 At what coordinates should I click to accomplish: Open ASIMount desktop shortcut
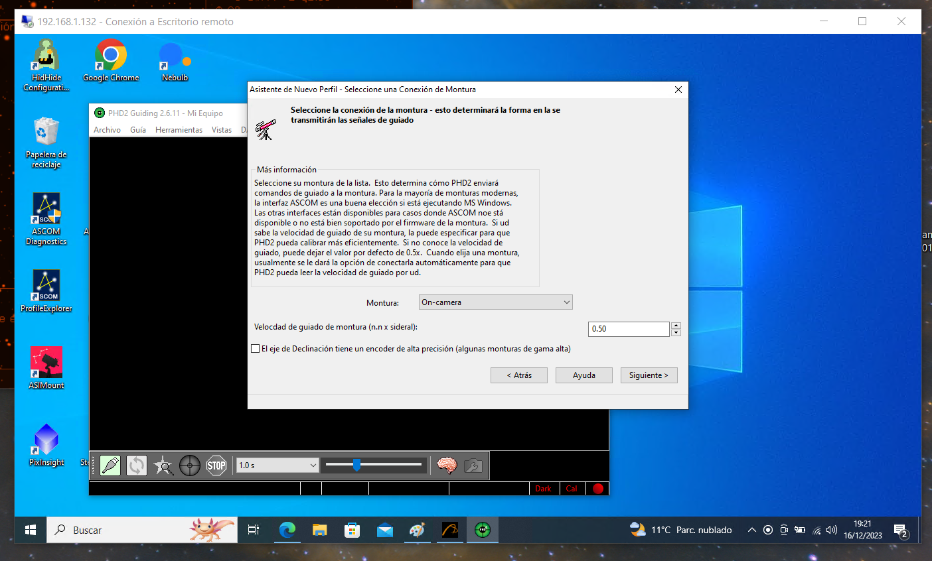pos(46,367)
